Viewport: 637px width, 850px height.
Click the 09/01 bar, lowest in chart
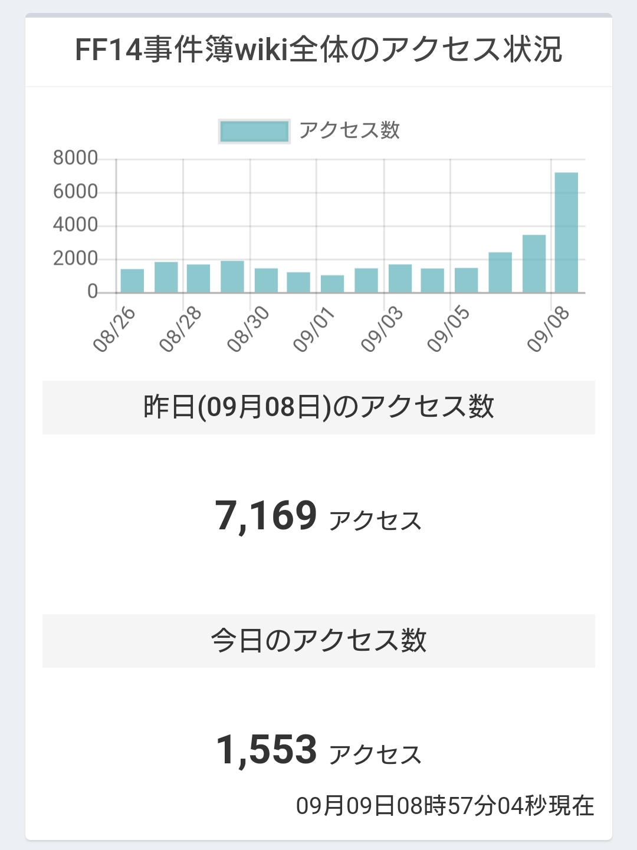[332, 284]
